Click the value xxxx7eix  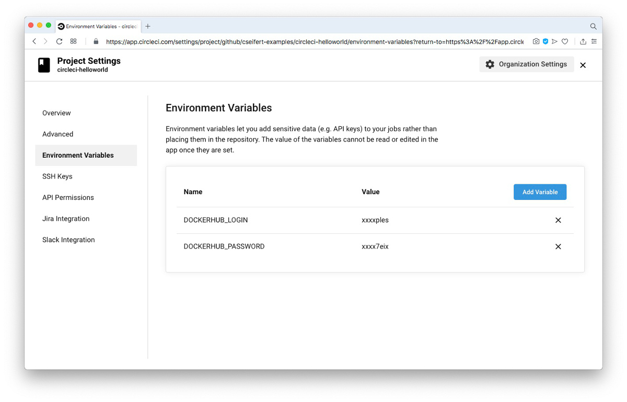pyautogui.click(x=375, y=246)
